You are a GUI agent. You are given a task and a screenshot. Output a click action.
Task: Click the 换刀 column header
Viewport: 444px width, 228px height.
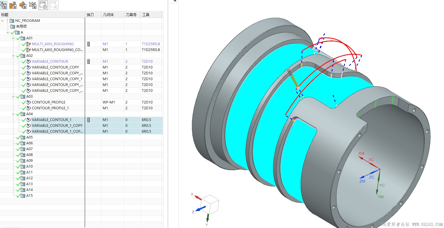tap(93, 15)
